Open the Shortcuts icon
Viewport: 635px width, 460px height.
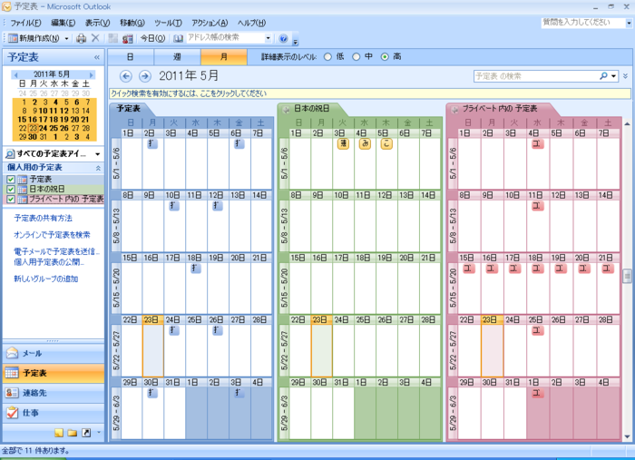click(x=86, y=433)
